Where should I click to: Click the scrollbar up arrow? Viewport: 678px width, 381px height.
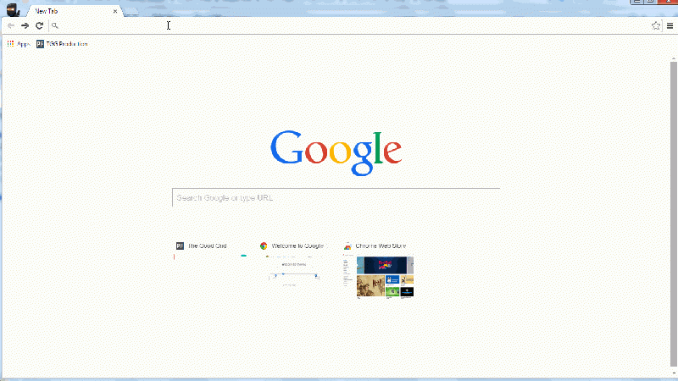[x=673, y=58]
